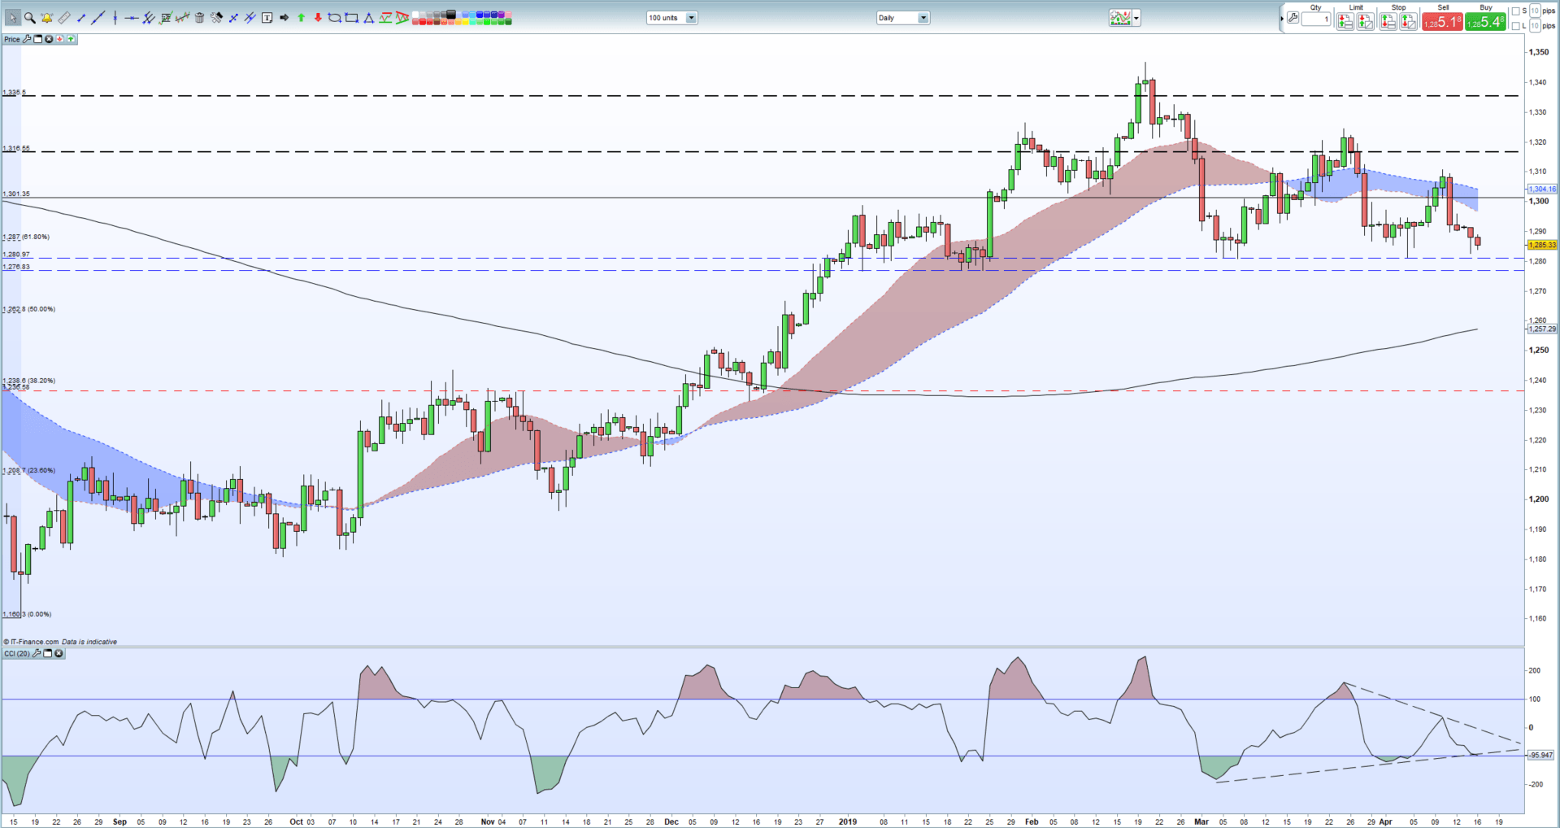Click the 1,285.33 current price label
The image size is (1560, 828).
coord(1542,245)
